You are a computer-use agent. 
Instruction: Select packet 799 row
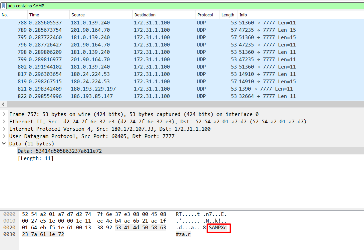[x=182, y=59]
